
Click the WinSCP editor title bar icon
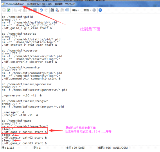coord(3,4)
